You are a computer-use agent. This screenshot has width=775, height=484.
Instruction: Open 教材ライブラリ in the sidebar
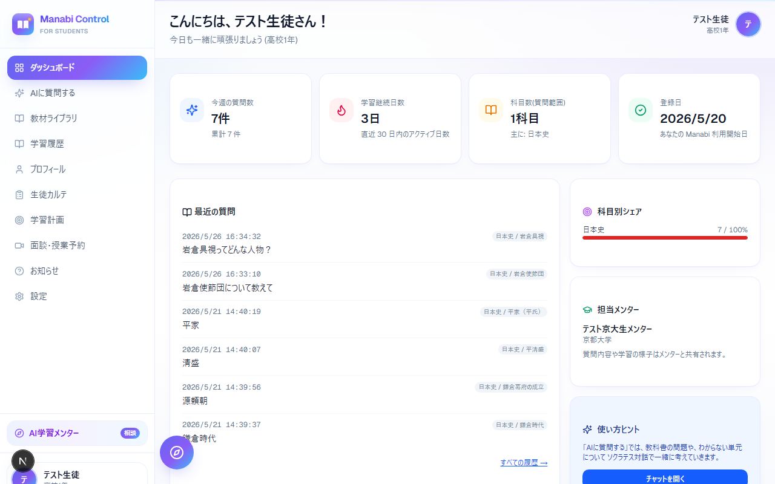click(77, 119)
